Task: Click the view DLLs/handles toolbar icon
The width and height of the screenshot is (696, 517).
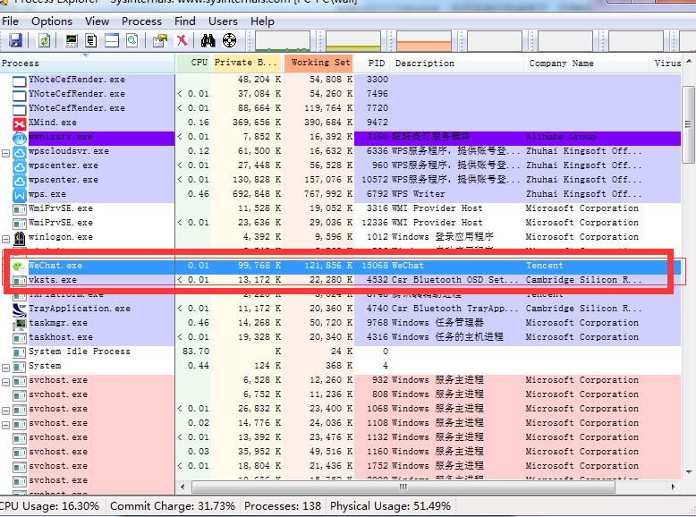Action: click(132, 41)
